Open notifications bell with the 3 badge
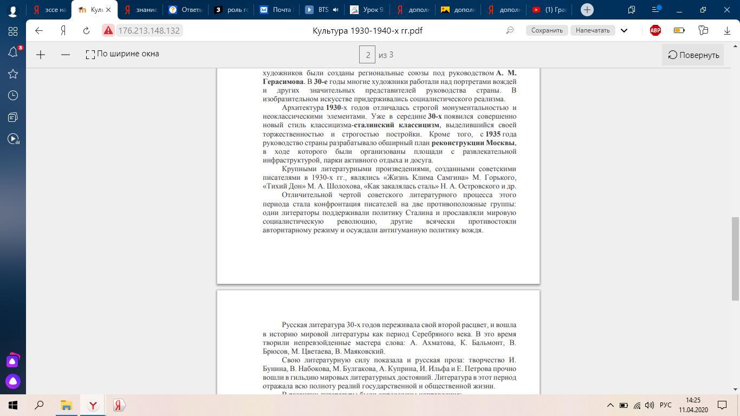The height and width of the screenshot is (416, 740). click(x=13, y=52)
